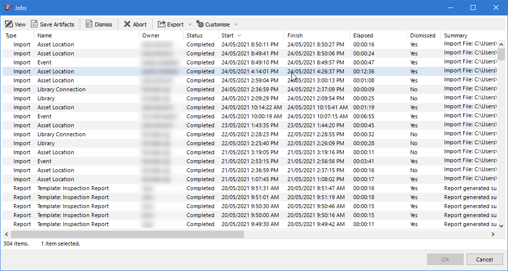Click the Jobs window title icon

pos(8,7)
